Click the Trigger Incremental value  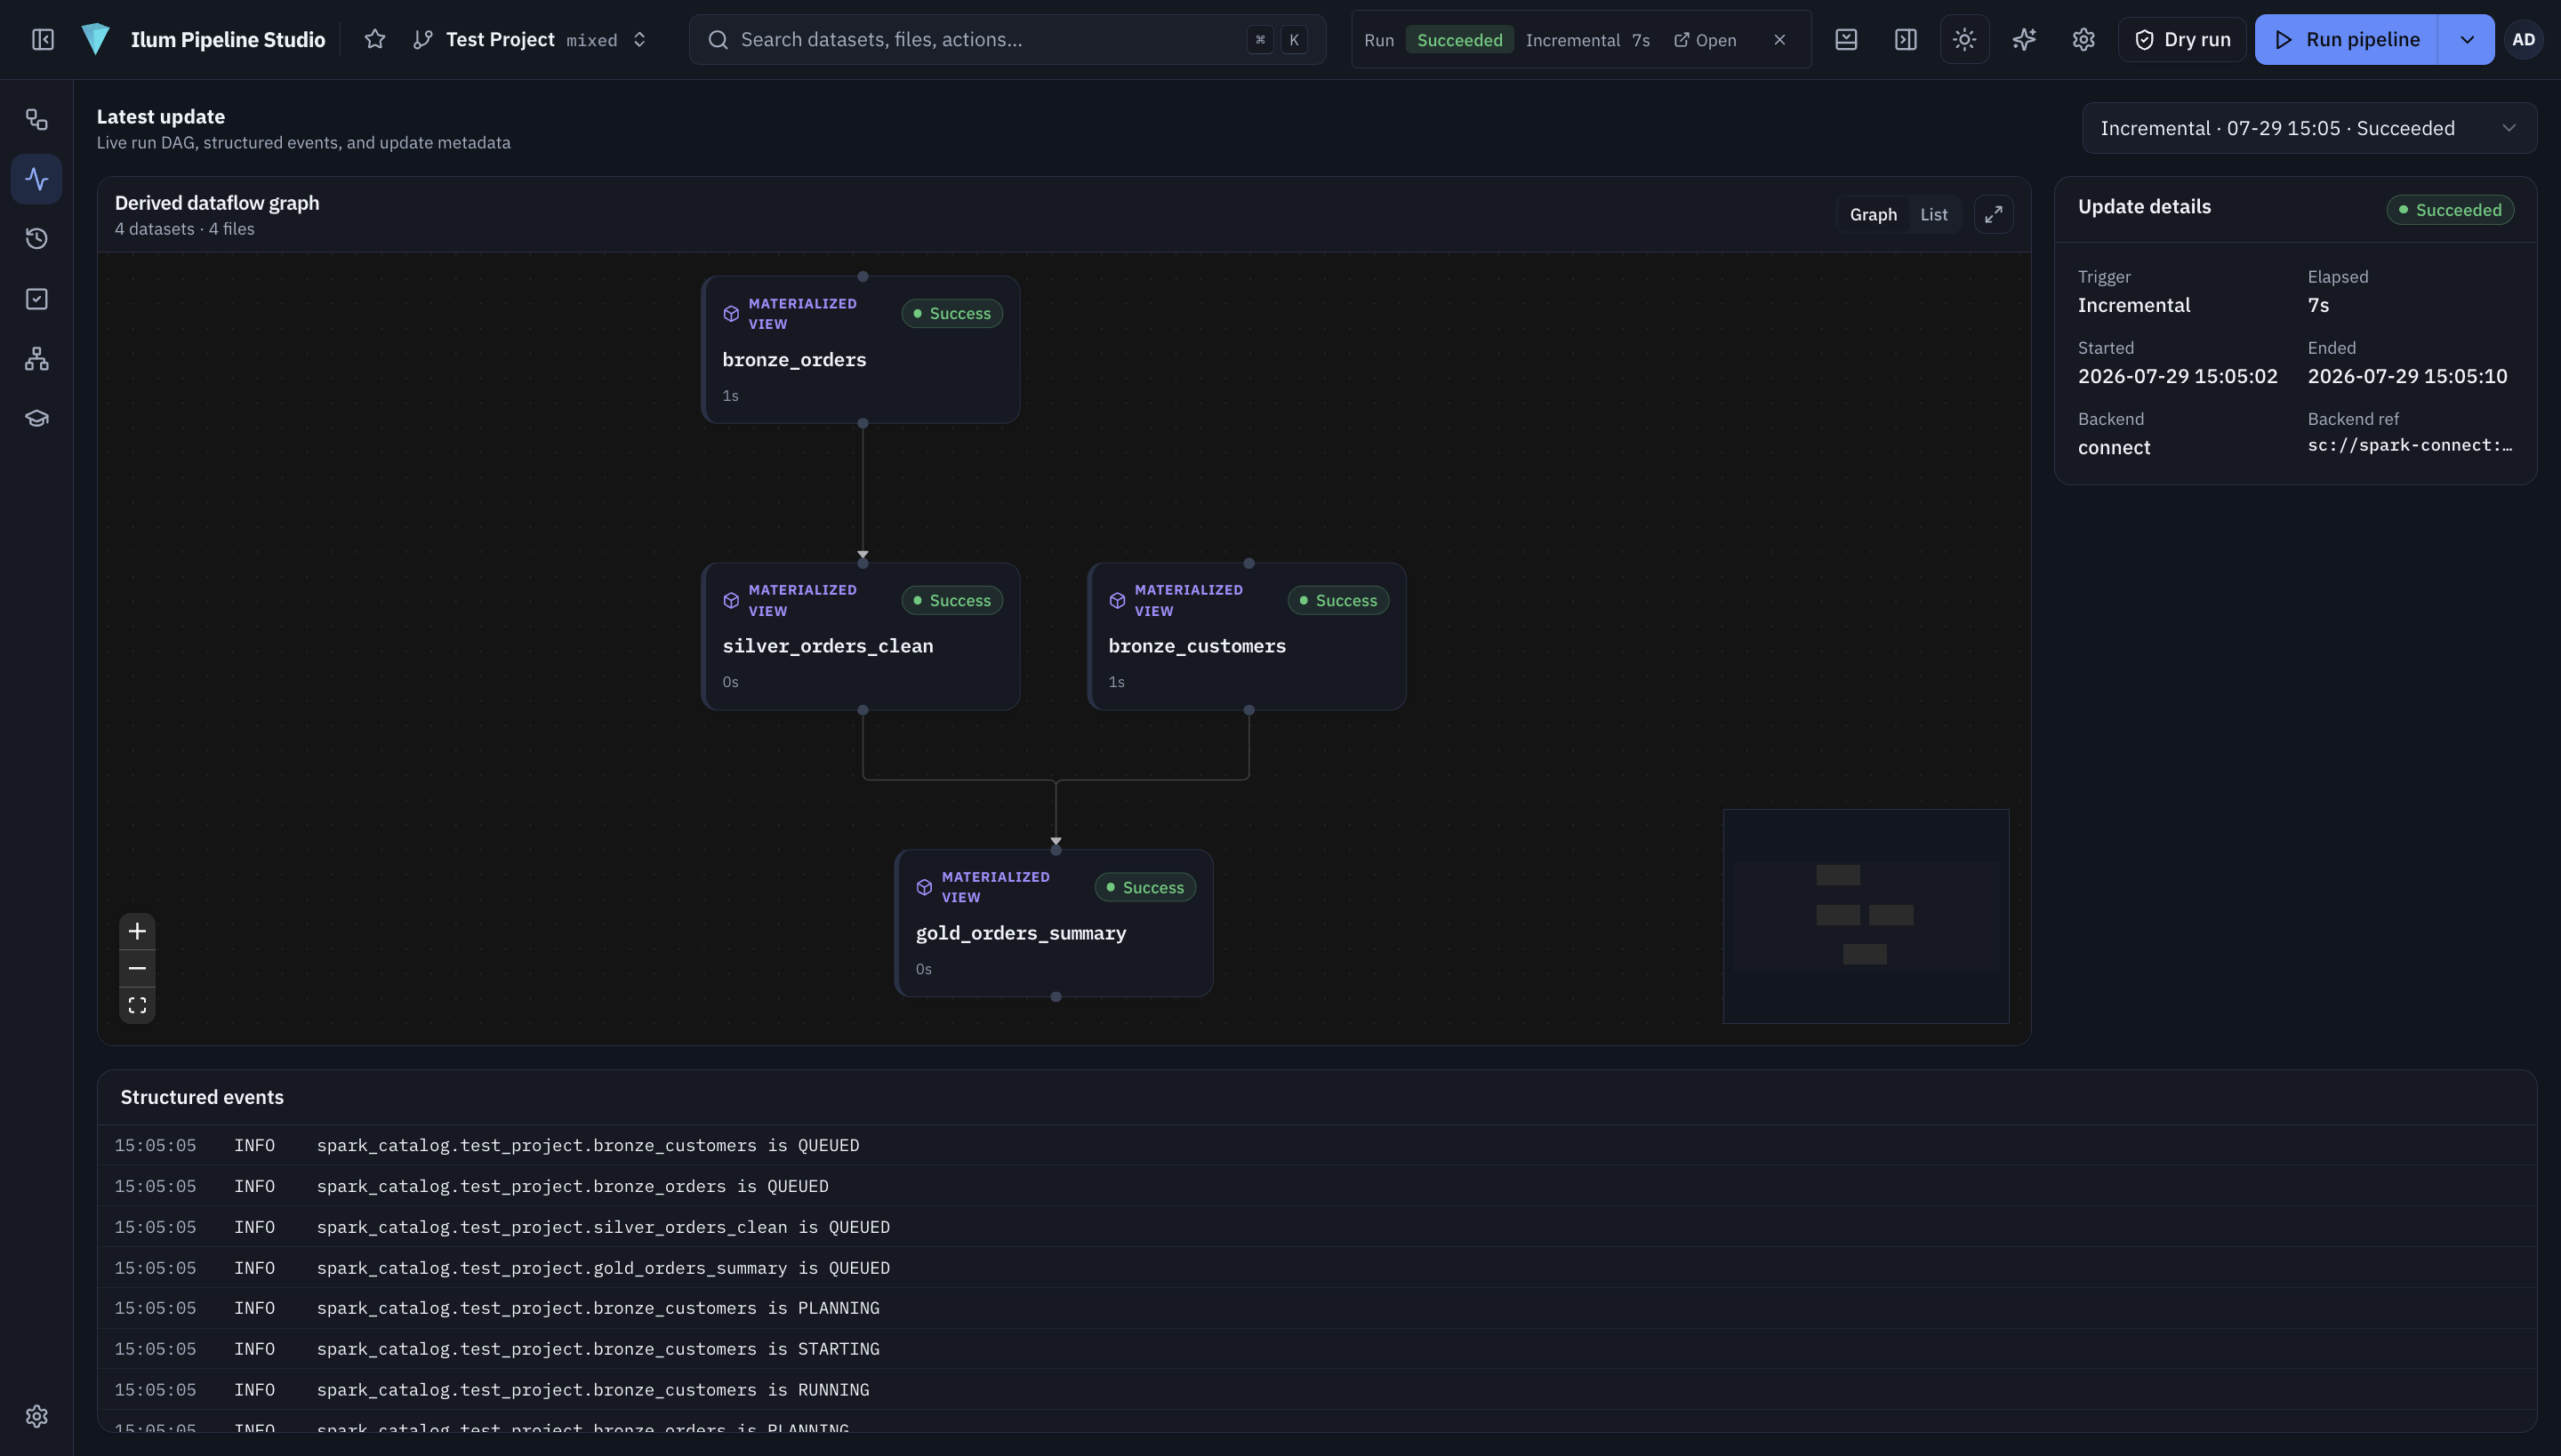coord(2134,305)
